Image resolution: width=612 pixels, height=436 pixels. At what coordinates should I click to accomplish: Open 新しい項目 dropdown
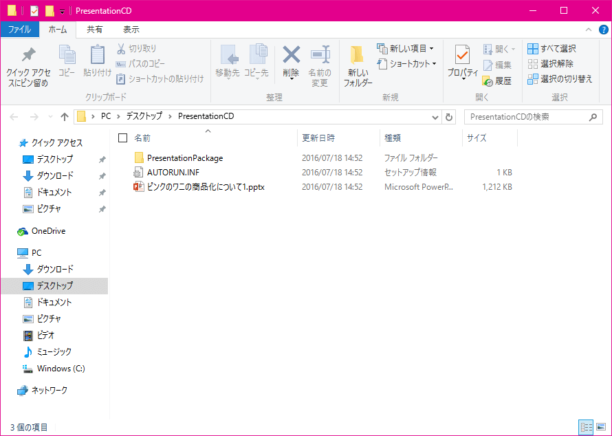tap(406, 48)
